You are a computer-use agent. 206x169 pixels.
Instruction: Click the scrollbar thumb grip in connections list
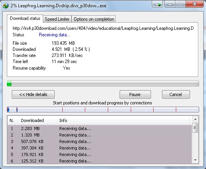tap(195, 128)
